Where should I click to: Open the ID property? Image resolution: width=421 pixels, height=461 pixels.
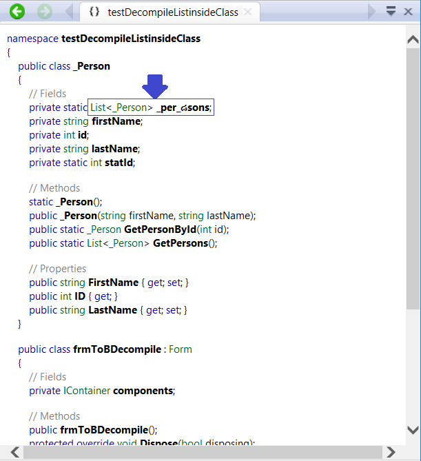click(x=80, y=296)
